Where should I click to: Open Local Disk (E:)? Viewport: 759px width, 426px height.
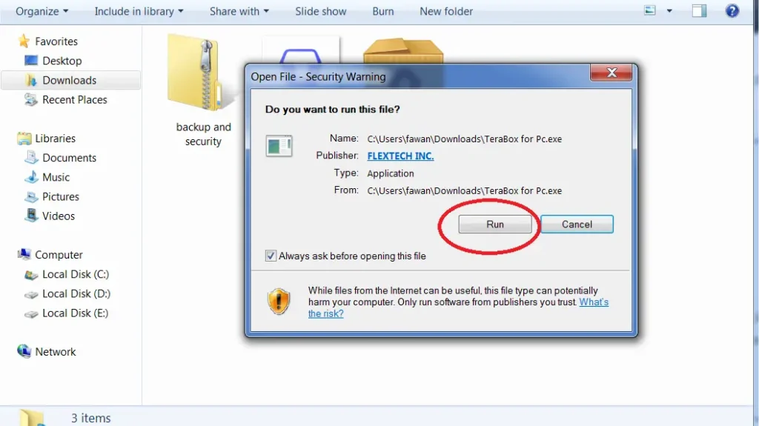click(75, 313)
